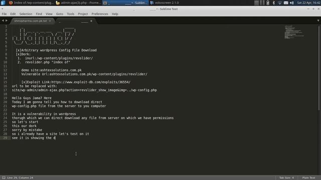Click 'inurl:/wp-content/plugins/revslider/' text
This screenshot has width=321, height=180.
(x=59, y=58)
